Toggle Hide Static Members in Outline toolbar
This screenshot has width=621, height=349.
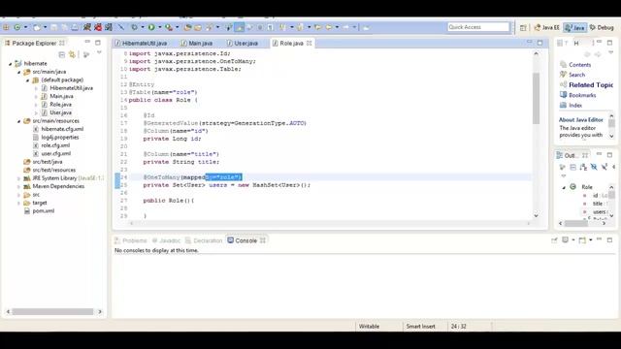[605, 167]
